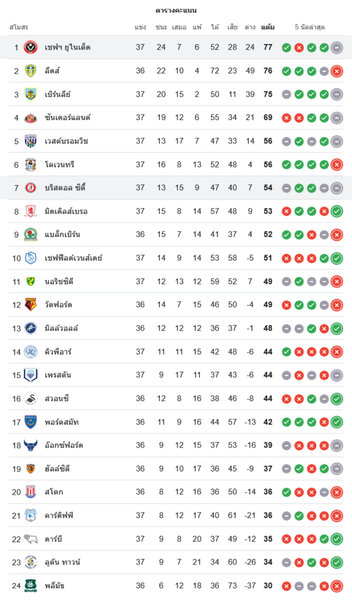Screen dimensions: 352x603
Task: Open the เชฟฟิลด์เวนส์เดย์ team link
Action: coord(74,258)
